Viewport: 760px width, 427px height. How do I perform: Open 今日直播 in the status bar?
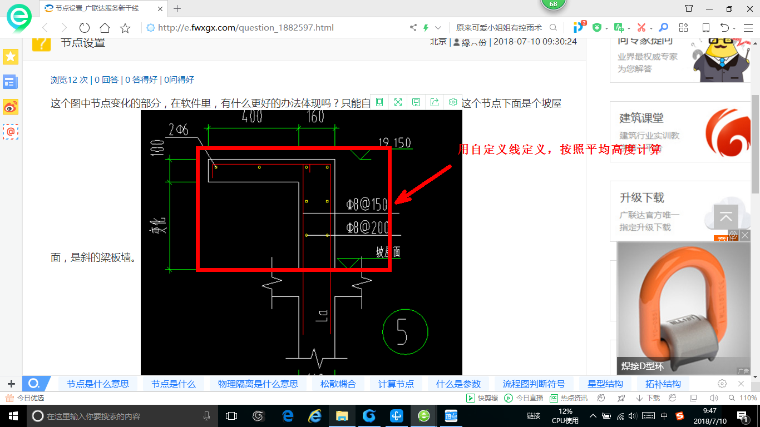524,398
